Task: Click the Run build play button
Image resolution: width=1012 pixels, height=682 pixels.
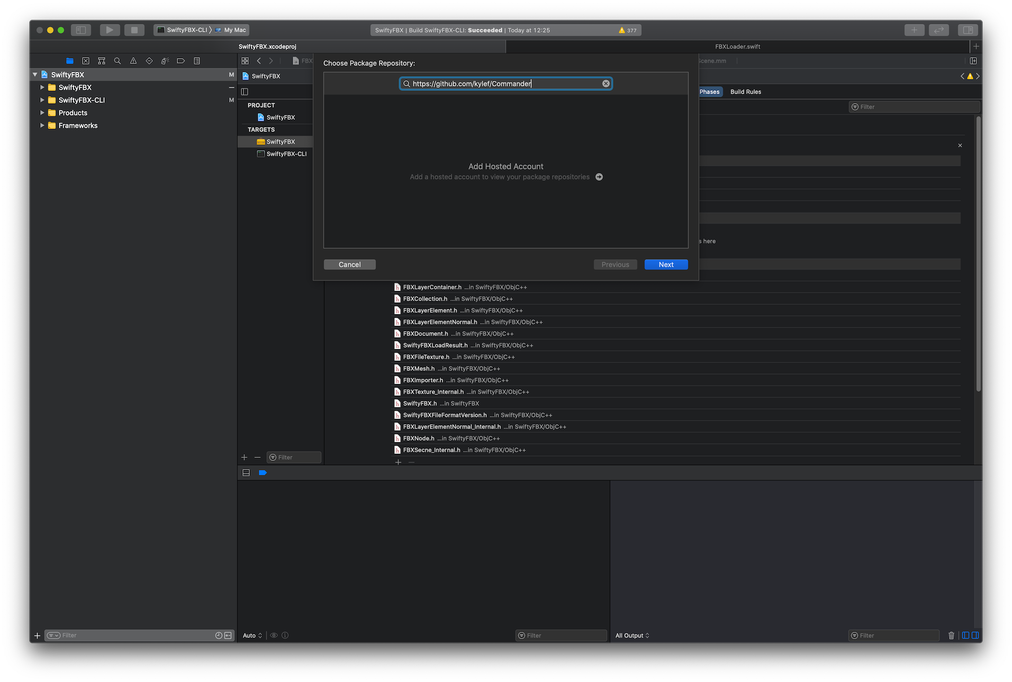Action: (x=110, y=30)
